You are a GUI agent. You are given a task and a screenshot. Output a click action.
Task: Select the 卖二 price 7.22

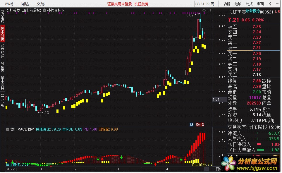(x=257, y=42)
